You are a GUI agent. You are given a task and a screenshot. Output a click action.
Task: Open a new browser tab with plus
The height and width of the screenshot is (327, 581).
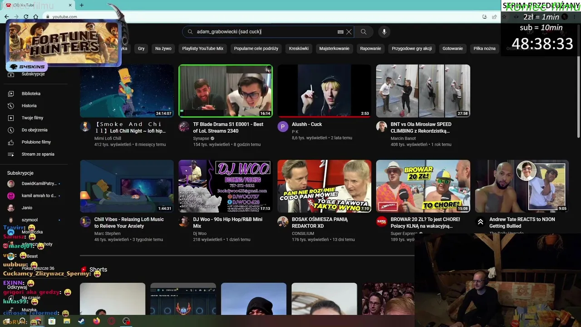coord(82,5)
